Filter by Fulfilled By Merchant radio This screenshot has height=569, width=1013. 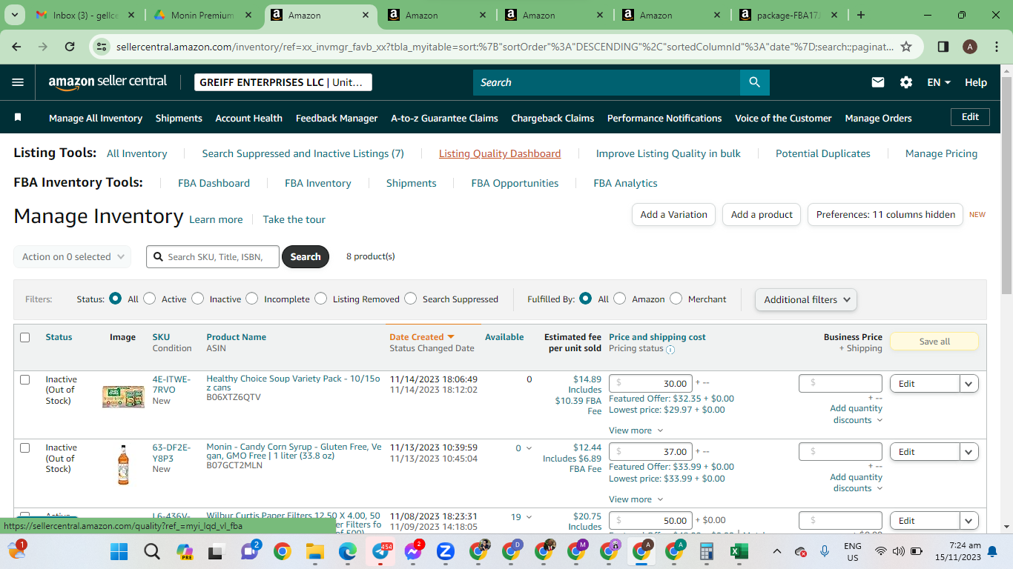676,299
